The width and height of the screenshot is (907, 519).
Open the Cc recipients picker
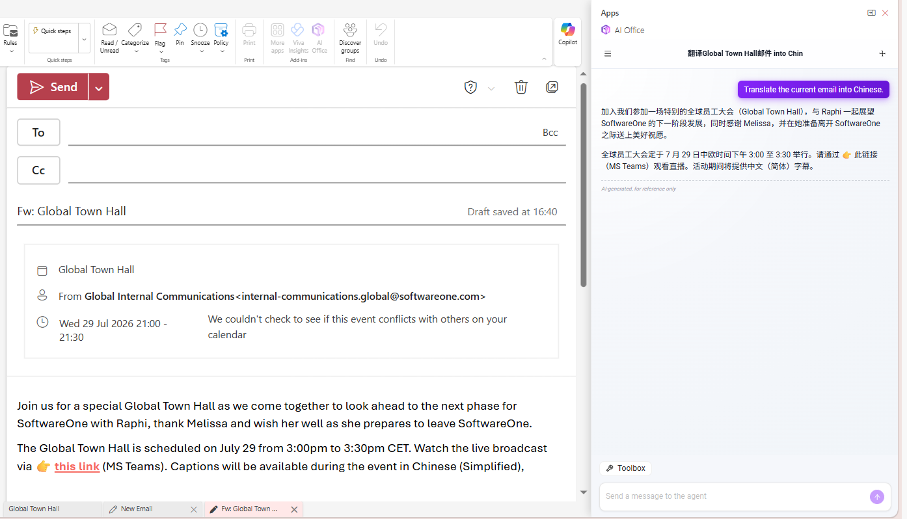(38, 170)
